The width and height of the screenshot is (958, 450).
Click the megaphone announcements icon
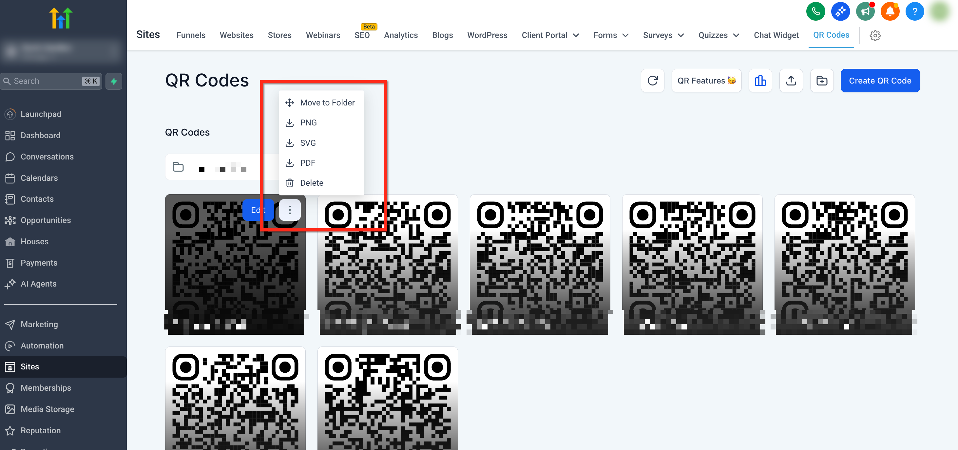point(865,11)
